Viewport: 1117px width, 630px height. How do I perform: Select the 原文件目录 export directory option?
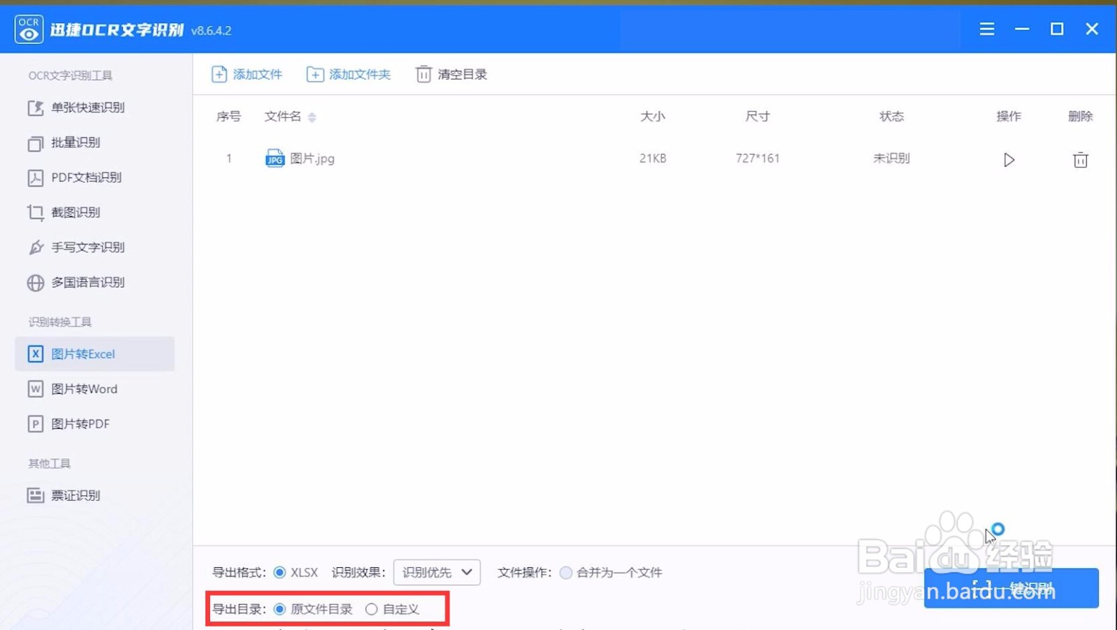(281, 609)
